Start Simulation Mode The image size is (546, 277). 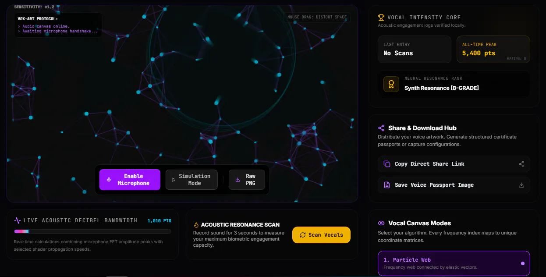(x=191, y=180)
